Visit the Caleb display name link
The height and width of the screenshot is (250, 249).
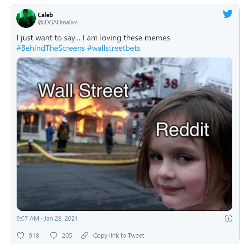45,15
